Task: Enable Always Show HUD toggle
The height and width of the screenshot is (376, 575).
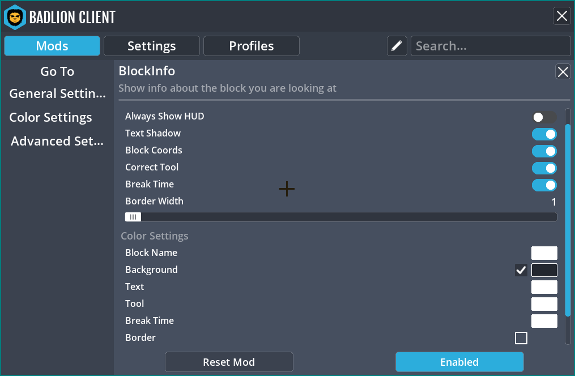Action: click(544, 117)
